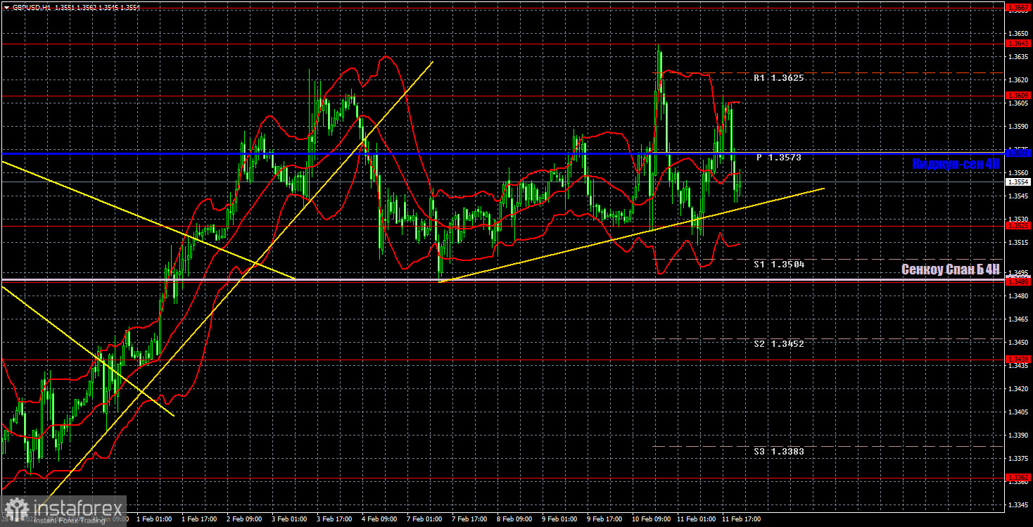Click the red 1.3484 price tag
The width and height of the screenshot is (1033, 527).
click(1018, 281)
